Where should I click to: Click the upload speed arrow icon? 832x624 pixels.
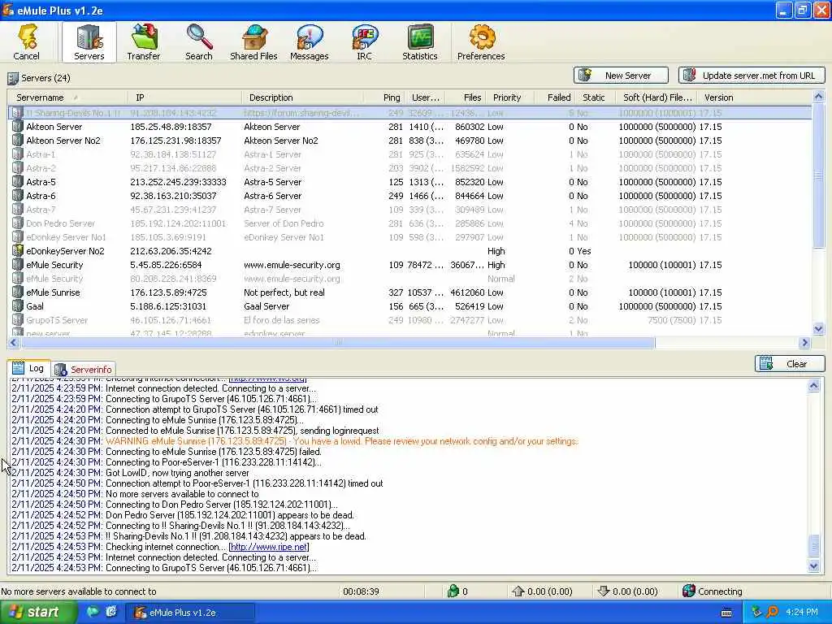pyautogui.click(x=518, y=591)
